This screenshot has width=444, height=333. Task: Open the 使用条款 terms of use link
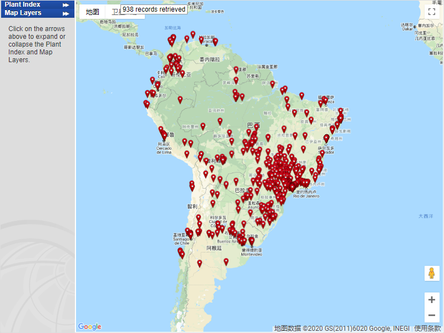tap(428, 328)
